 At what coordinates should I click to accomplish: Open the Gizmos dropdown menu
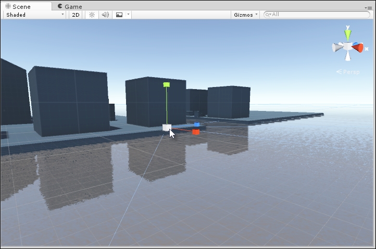(x=245, y=15)
